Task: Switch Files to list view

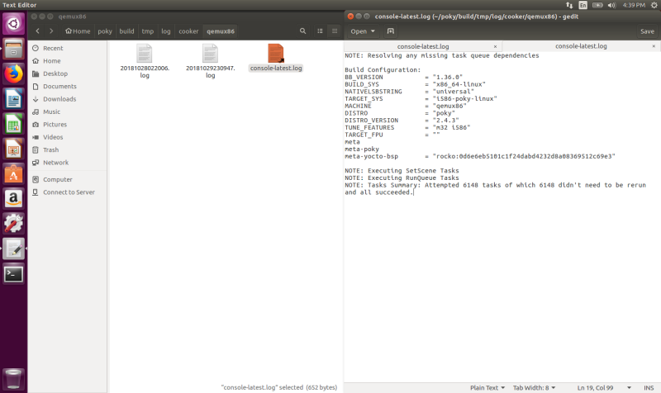Action: 320,31
